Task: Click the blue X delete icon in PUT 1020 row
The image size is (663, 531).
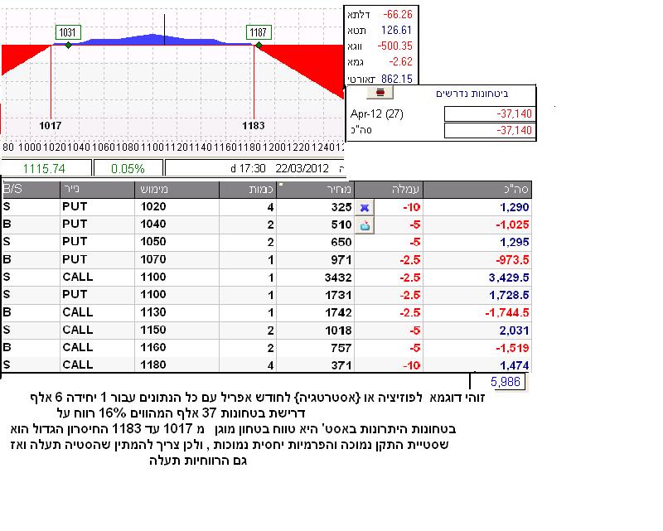Action: coord(365,205)
